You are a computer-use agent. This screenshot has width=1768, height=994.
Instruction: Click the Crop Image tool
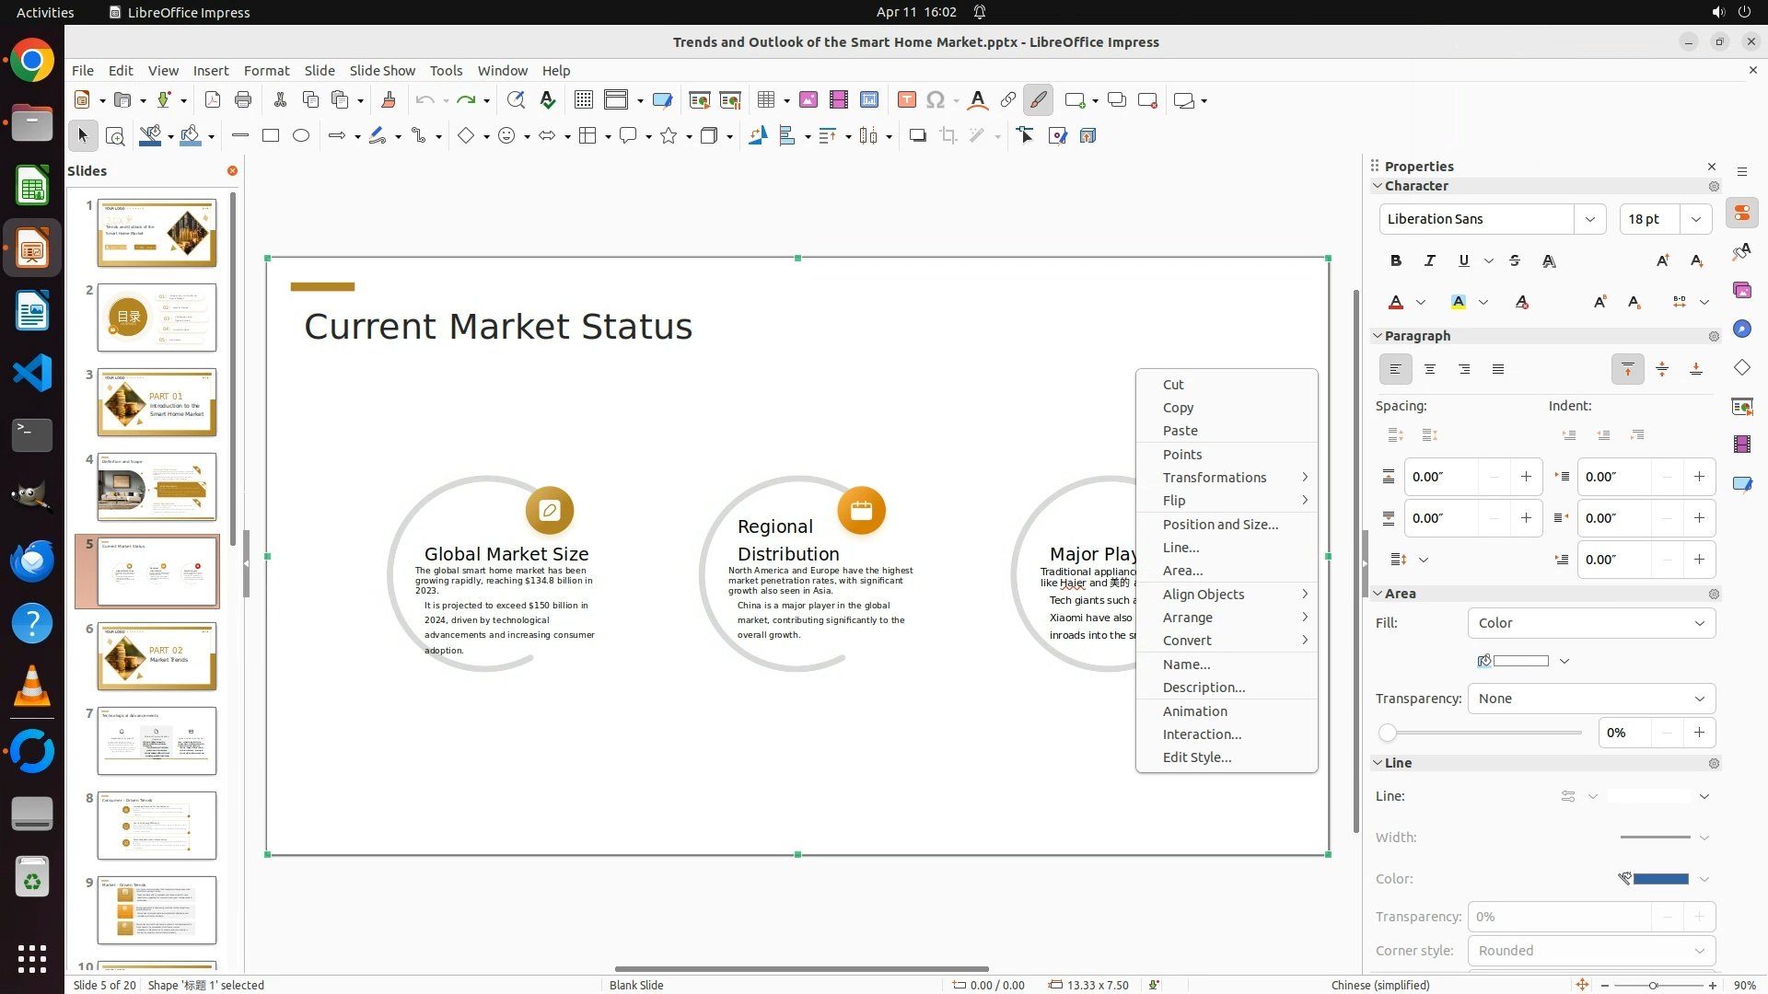point(948,136)
